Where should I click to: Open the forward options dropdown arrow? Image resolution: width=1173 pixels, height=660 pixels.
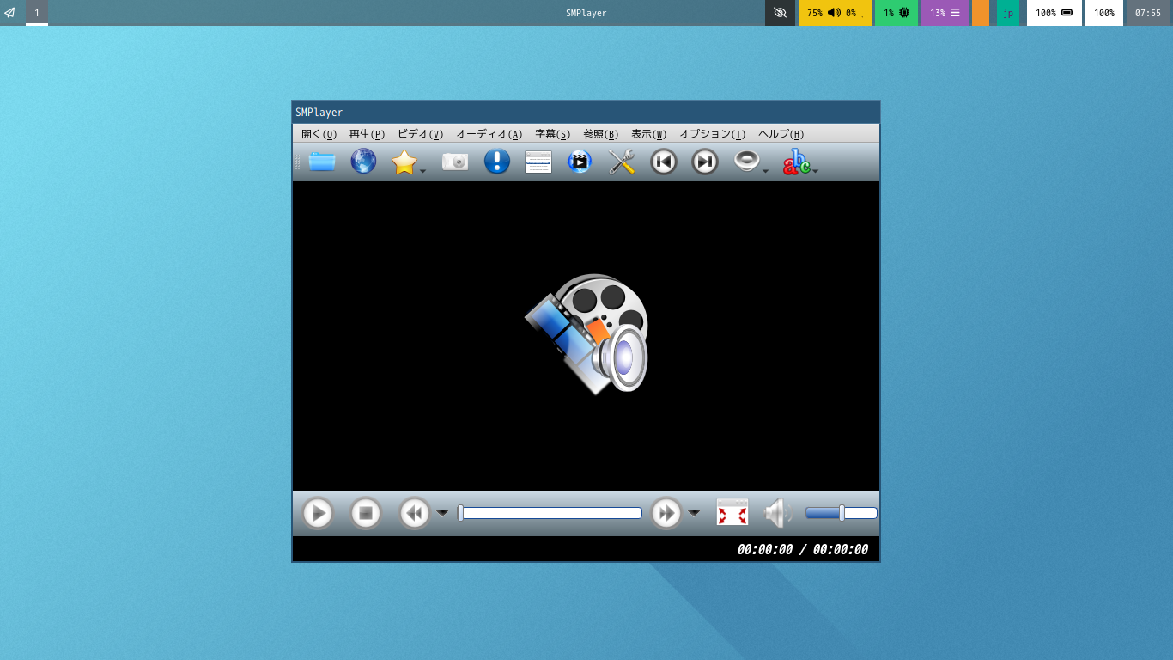point(694,513)
